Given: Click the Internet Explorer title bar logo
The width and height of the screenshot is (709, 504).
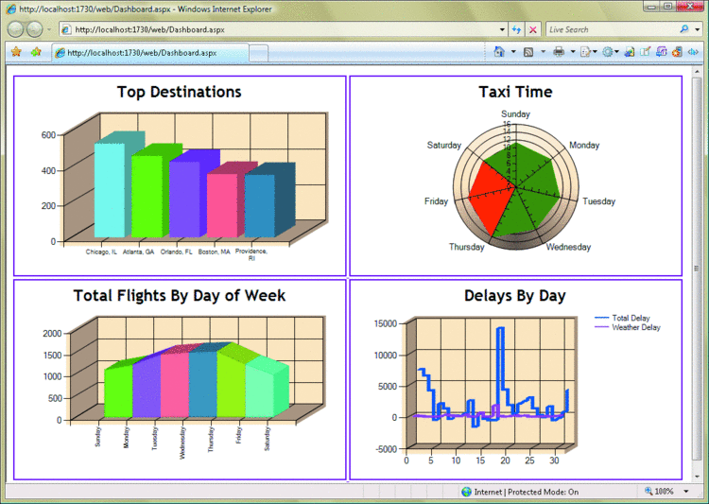Looking at the screenshot, I should tap(11, 9).
